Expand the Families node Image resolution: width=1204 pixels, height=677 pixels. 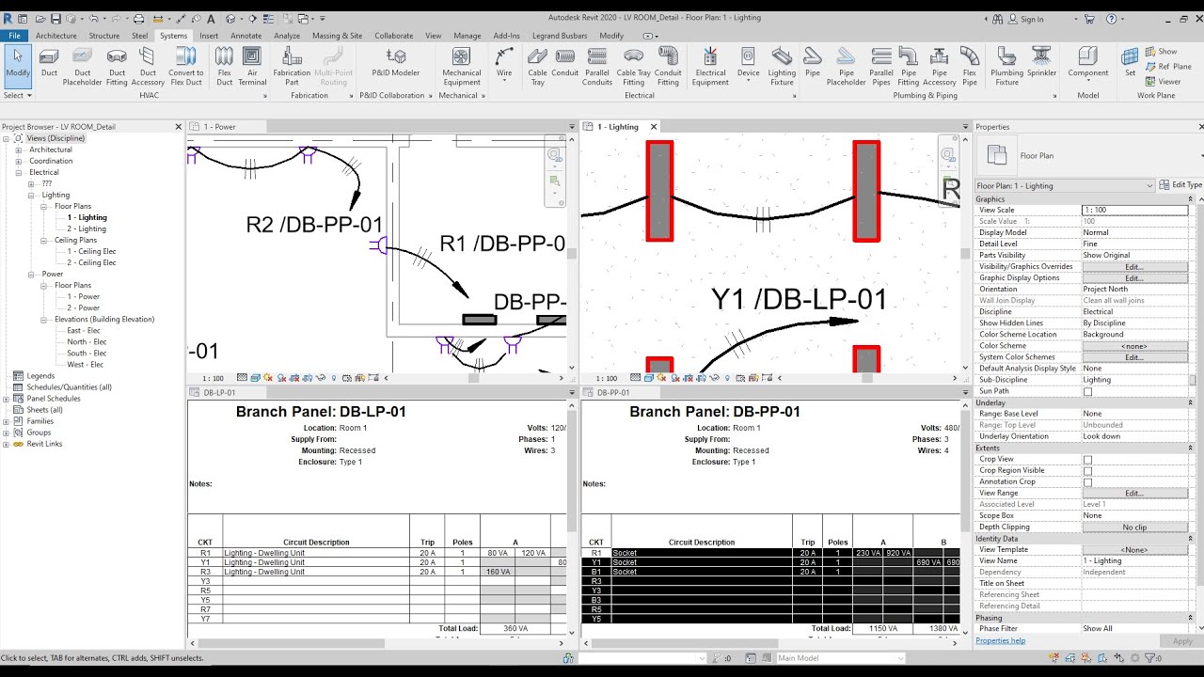[7, 421]
